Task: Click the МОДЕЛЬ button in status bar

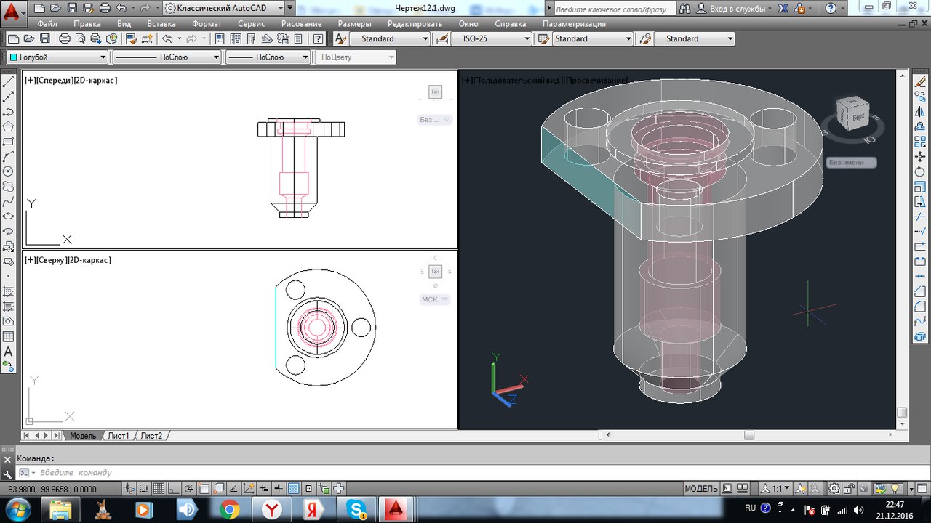Action: (x=701, y=489)
